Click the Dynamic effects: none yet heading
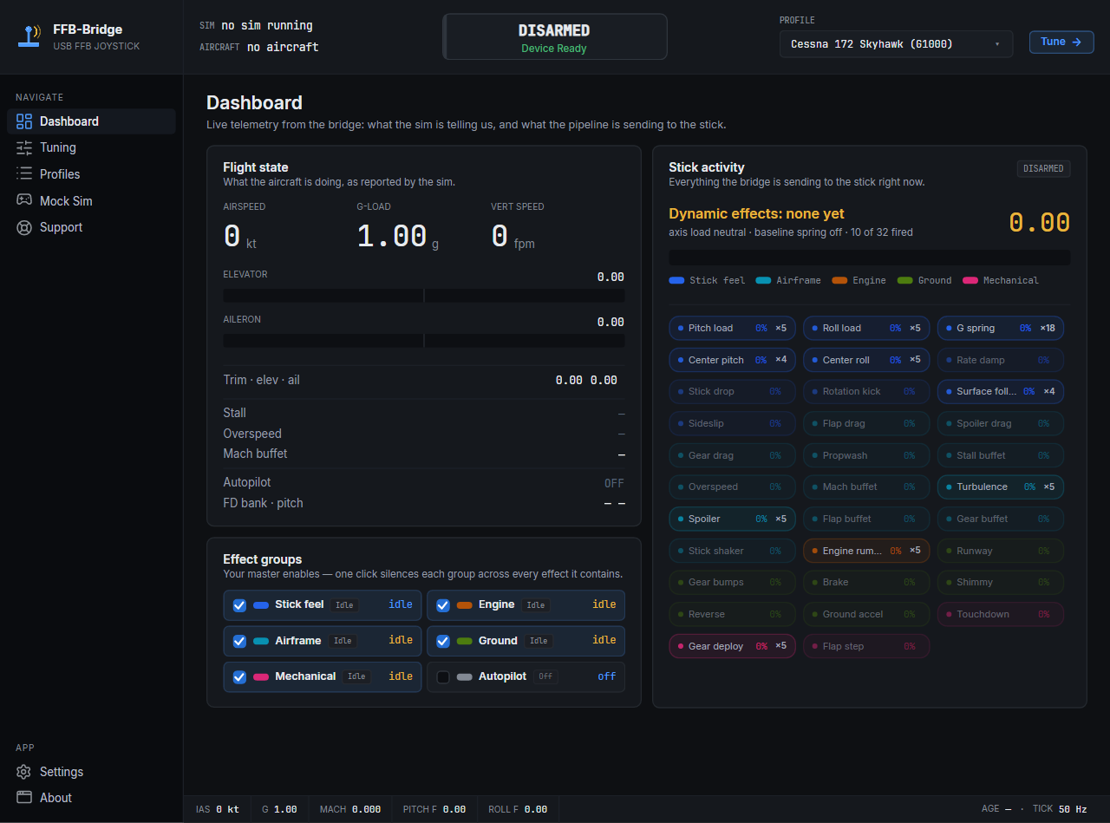1110x823 pixels. pos(756,214)
